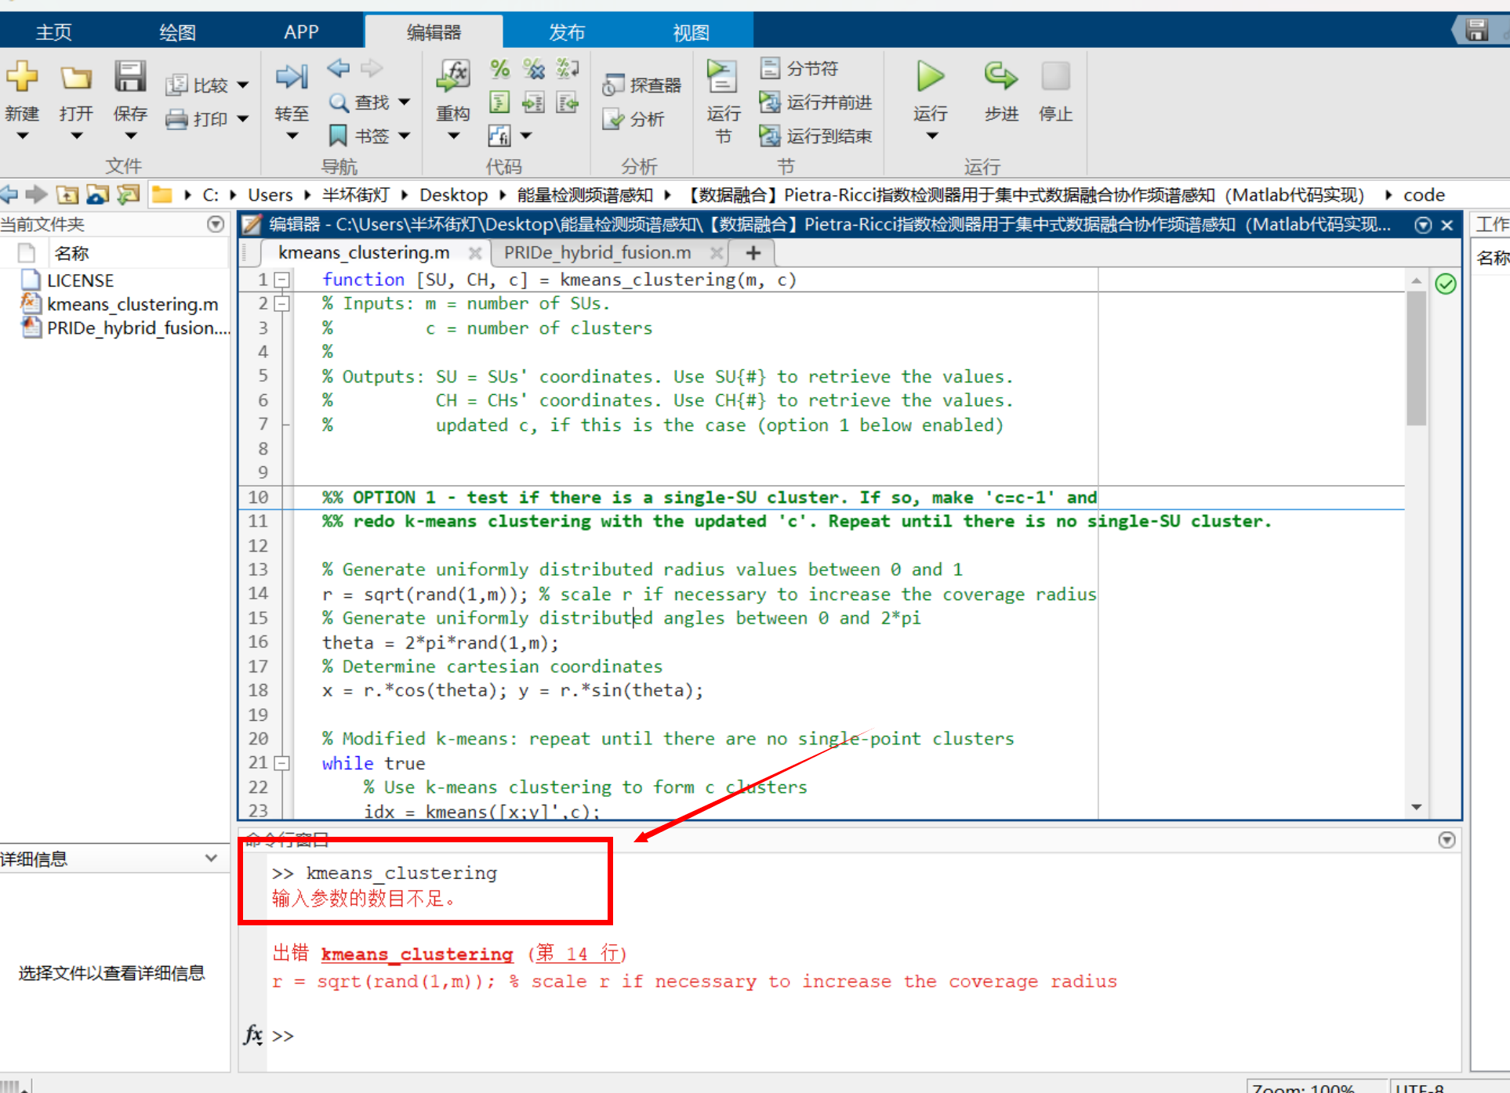This screenshot has height=1093, width=1510.
Task: Collapse the function fold at line 1
Action: (282, 280)
